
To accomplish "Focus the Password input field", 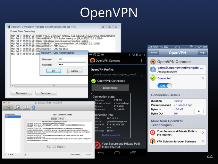I will [x=72, y=64].
